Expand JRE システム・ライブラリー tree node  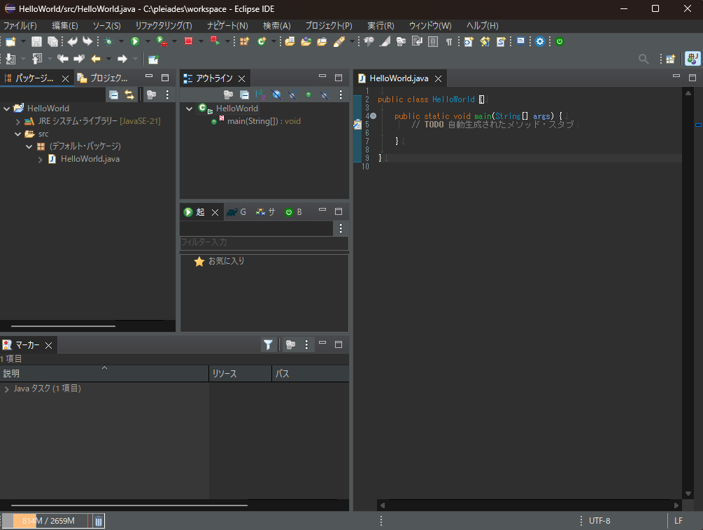(18, 121)
